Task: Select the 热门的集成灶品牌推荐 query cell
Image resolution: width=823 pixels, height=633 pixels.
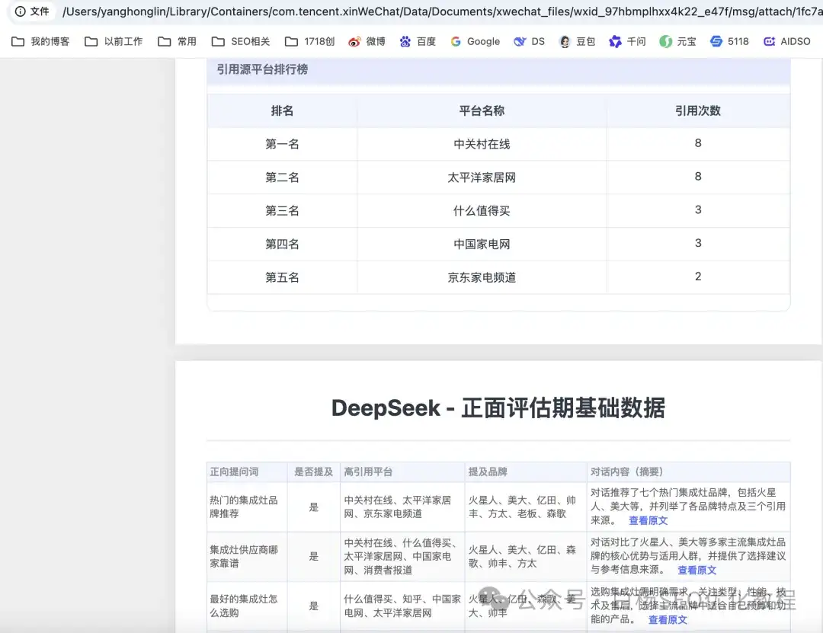Action: 247,507
